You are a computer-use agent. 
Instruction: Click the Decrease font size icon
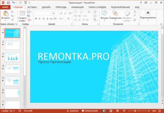[x=65, y=13]
